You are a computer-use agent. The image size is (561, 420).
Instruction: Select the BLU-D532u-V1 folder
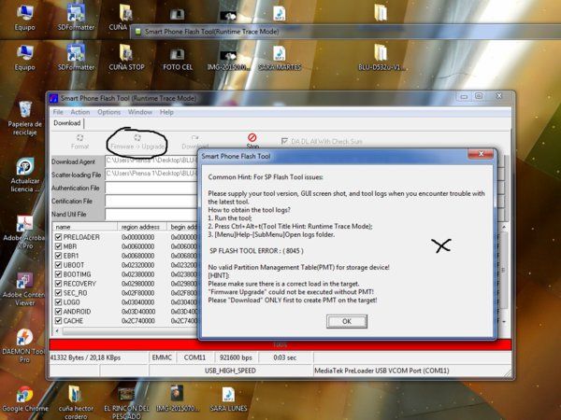click(x=381, y=58)
